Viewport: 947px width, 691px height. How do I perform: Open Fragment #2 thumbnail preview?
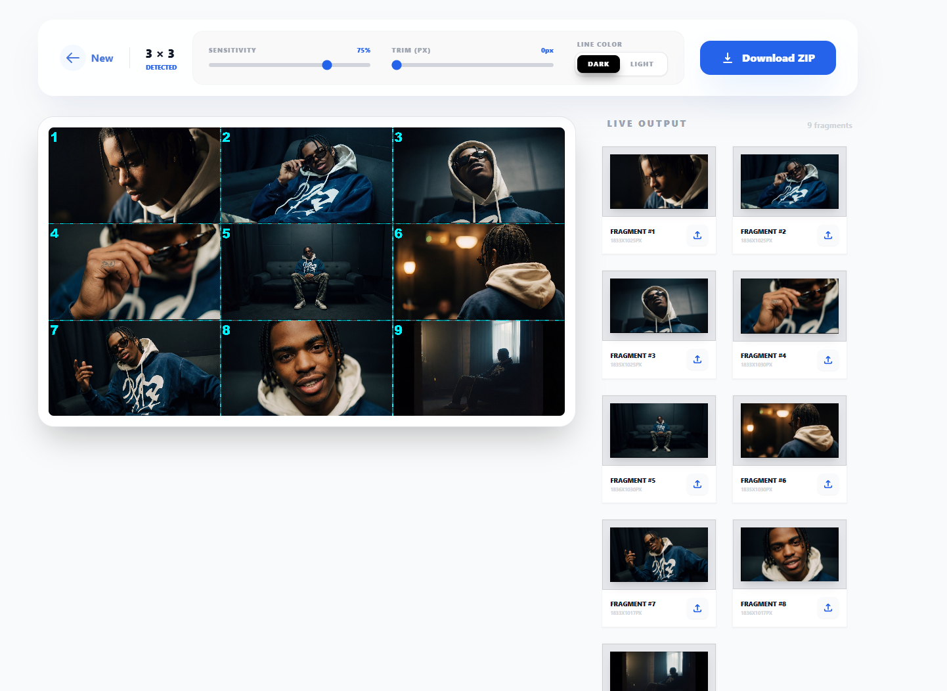click(x=789, y=181)
